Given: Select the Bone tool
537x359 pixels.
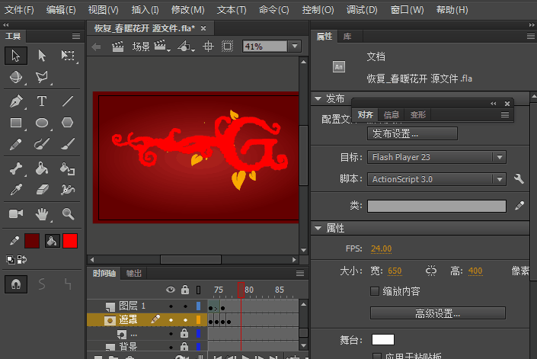Looking at the screenshot, I should 16,169.
